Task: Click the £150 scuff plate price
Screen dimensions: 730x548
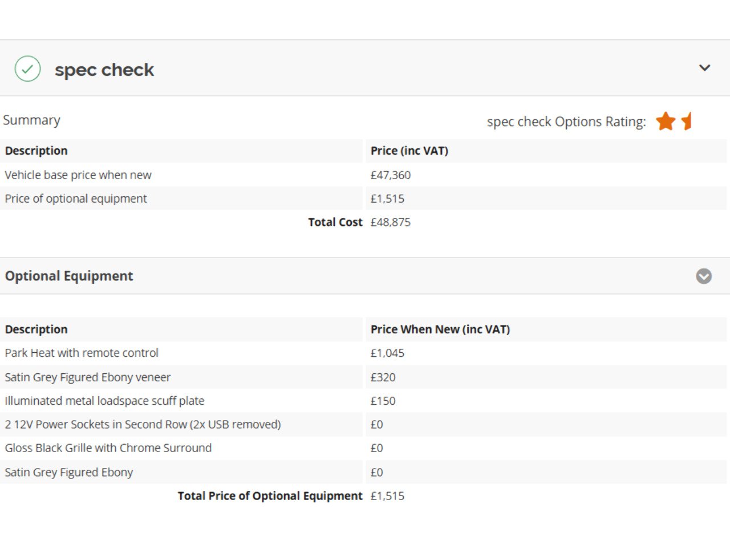Action: (383, 401)
